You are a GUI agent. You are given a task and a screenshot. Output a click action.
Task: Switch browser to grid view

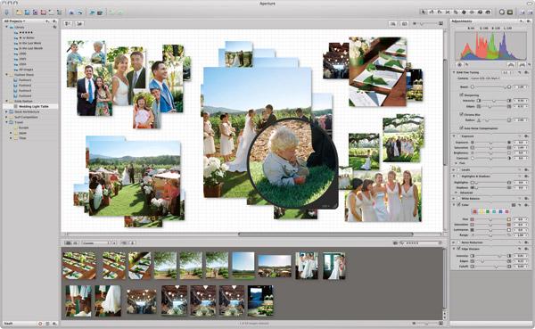68,243
